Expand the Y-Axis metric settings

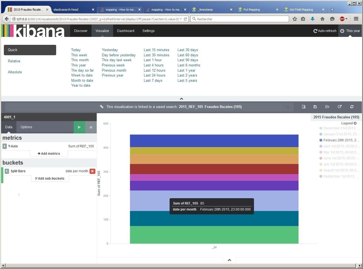point(5,146)
